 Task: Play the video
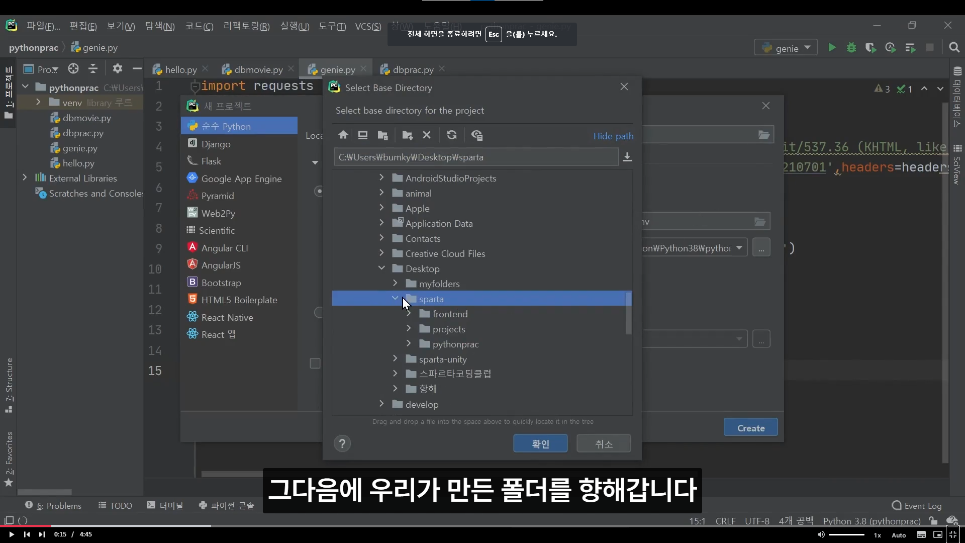[x=11, y=534]
